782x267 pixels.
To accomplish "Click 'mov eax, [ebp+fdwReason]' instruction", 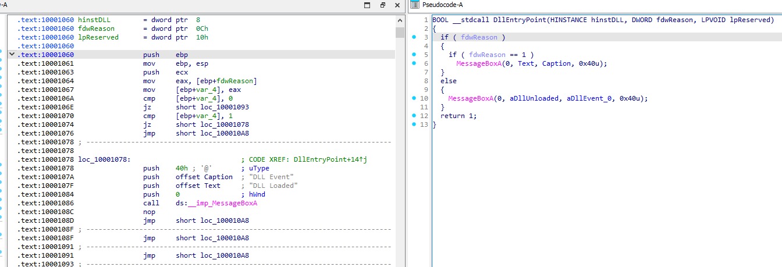I will (200, 81).
